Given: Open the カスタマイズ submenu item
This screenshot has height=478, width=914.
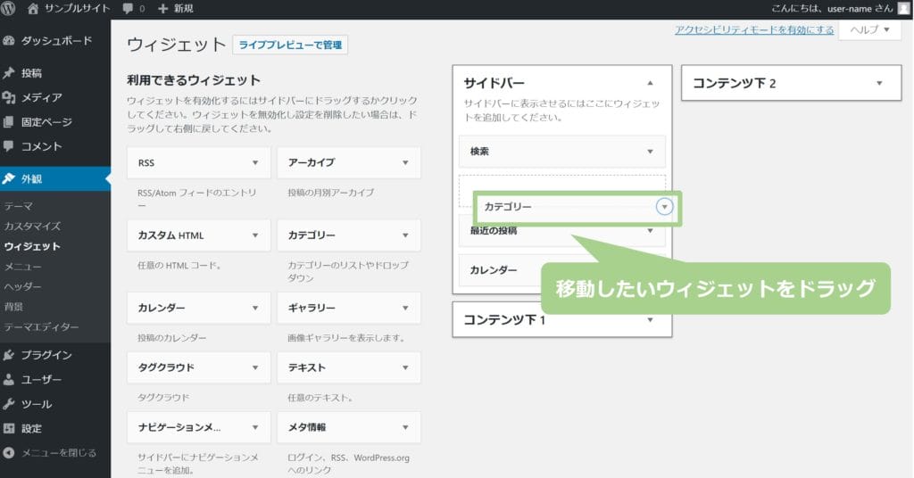Looking at the screenshot, I should [x=33, y=227].
